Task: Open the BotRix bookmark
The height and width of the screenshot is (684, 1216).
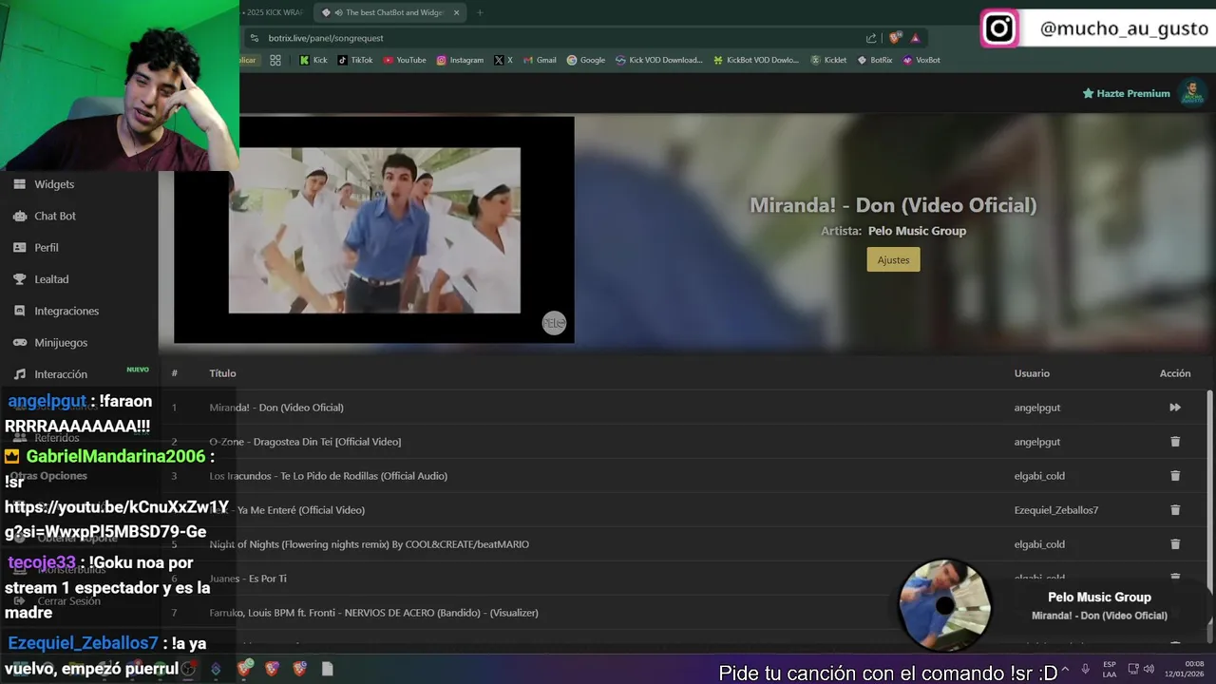Action: tap(875, 60)
